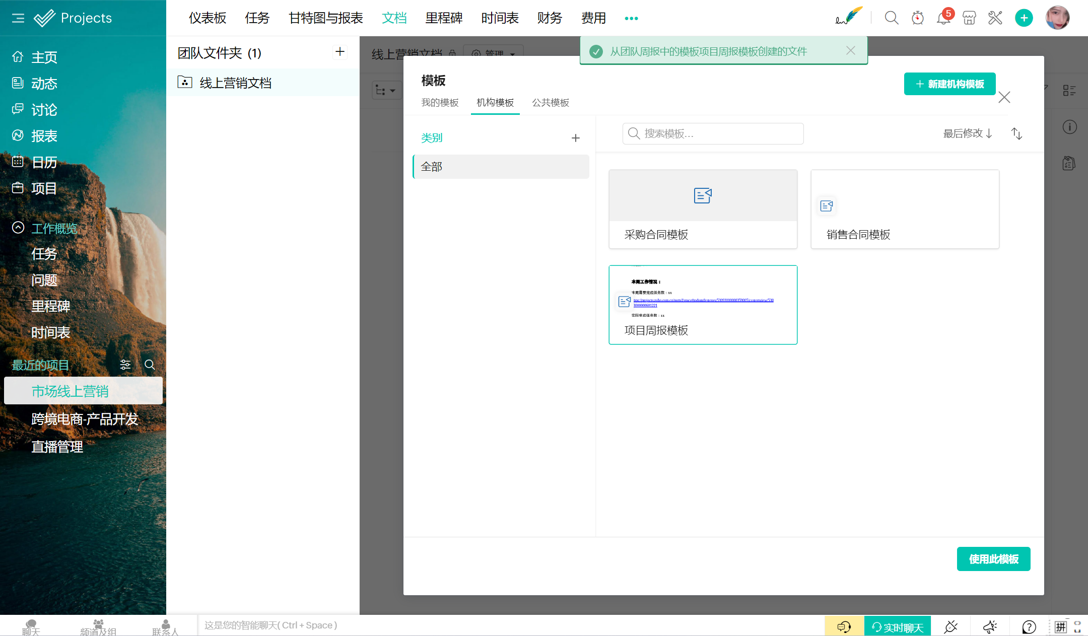Dismiss the green success notification
Screen dimensions: 1088x636
[851, 50]
